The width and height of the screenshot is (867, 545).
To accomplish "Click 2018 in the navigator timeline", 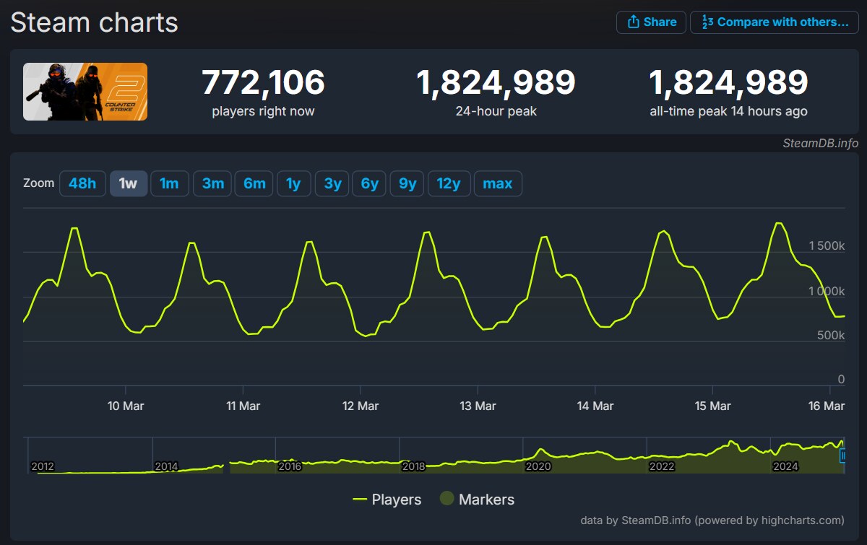I will 414,466.
